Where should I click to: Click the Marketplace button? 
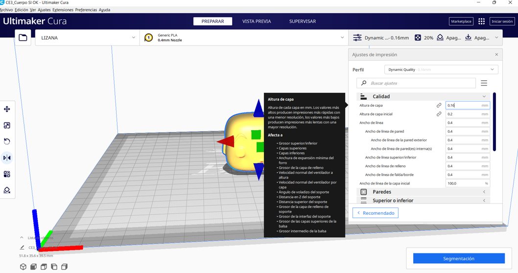461,21
